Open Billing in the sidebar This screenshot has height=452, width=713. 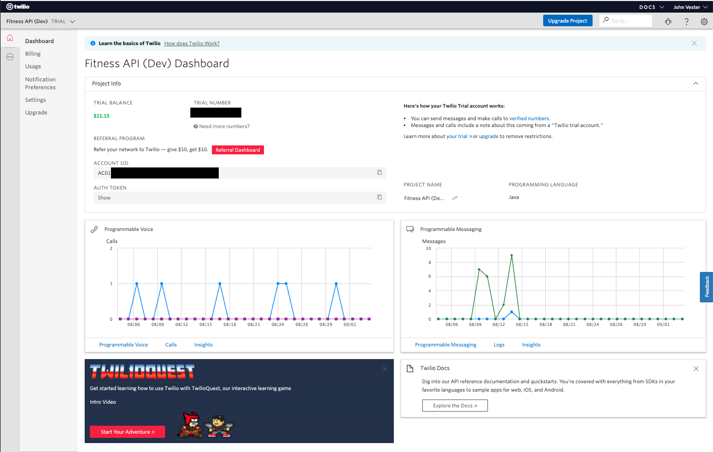point(33,54)
